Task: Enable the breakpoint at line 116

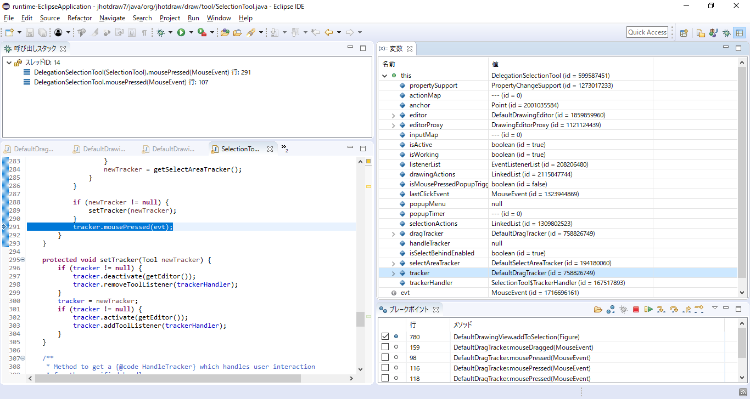Action: (385, 368)
